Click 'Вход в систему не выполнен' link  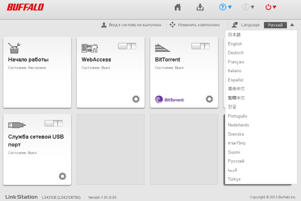135,25
